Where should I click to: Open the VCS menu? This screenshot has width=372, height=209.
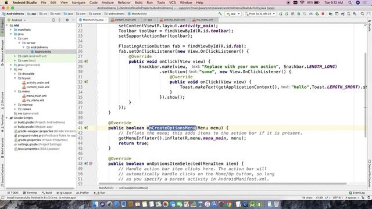pyautogui.click(x=172, y=2)
